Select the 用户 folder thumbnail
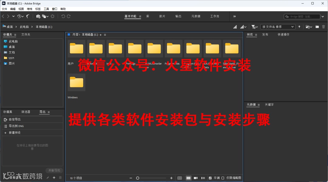This screenshot has height=182, width=328. click(x=77, y=49)
